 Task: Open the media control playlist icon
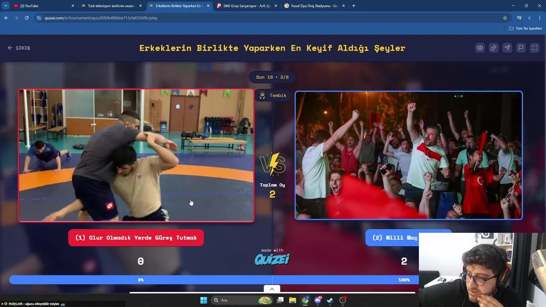(519, 18)
